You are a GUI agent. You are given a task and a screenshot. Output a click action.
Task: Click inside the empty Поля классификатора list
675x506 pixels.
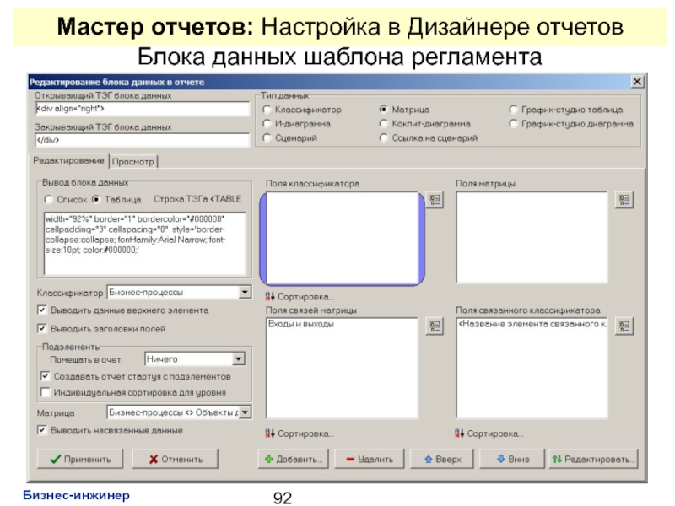click(343, 238)
